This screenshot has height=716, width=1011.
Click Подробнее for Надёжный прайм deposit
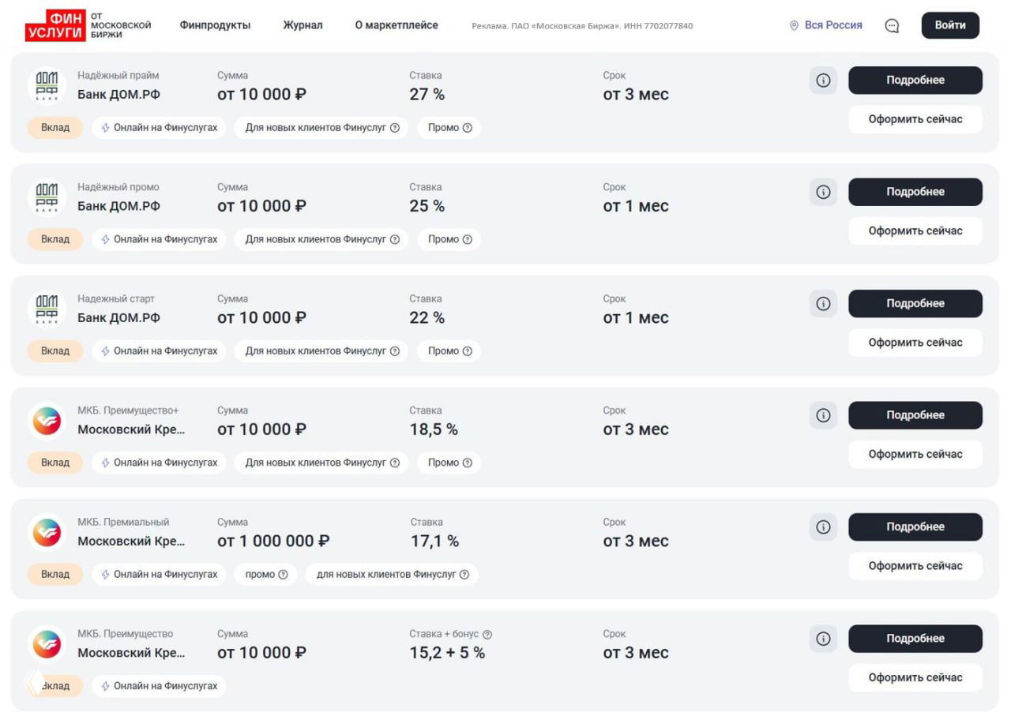pos(915,80)
